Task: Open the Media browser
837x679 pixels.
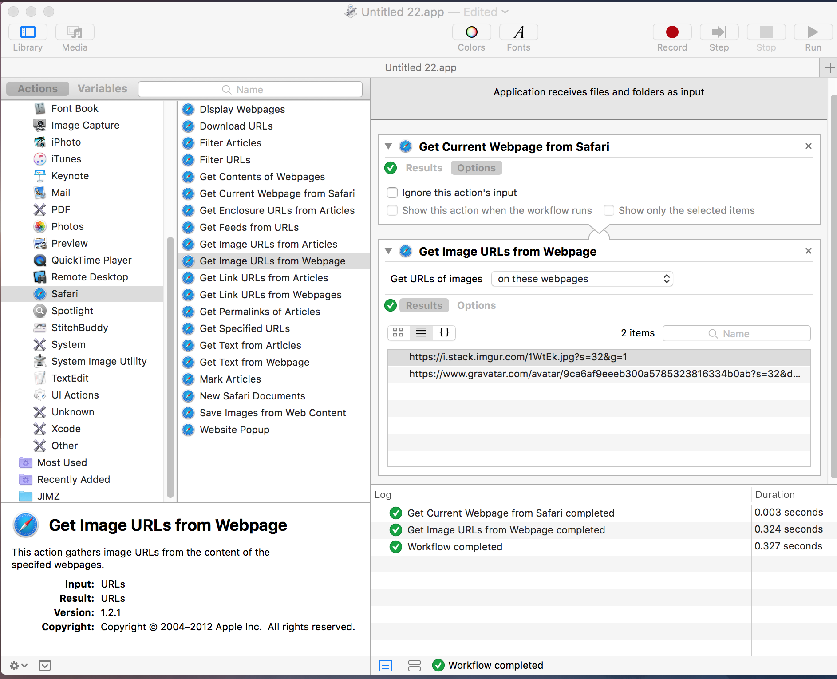Action: [x=75, y=32]
